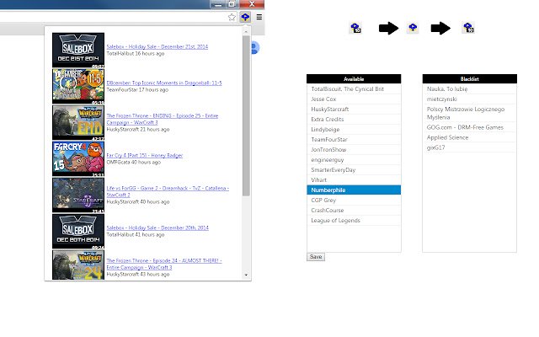539x337 pixels.
Task: Select Nauka. To lubię in Blacklist
Action: tap(470, 88)
